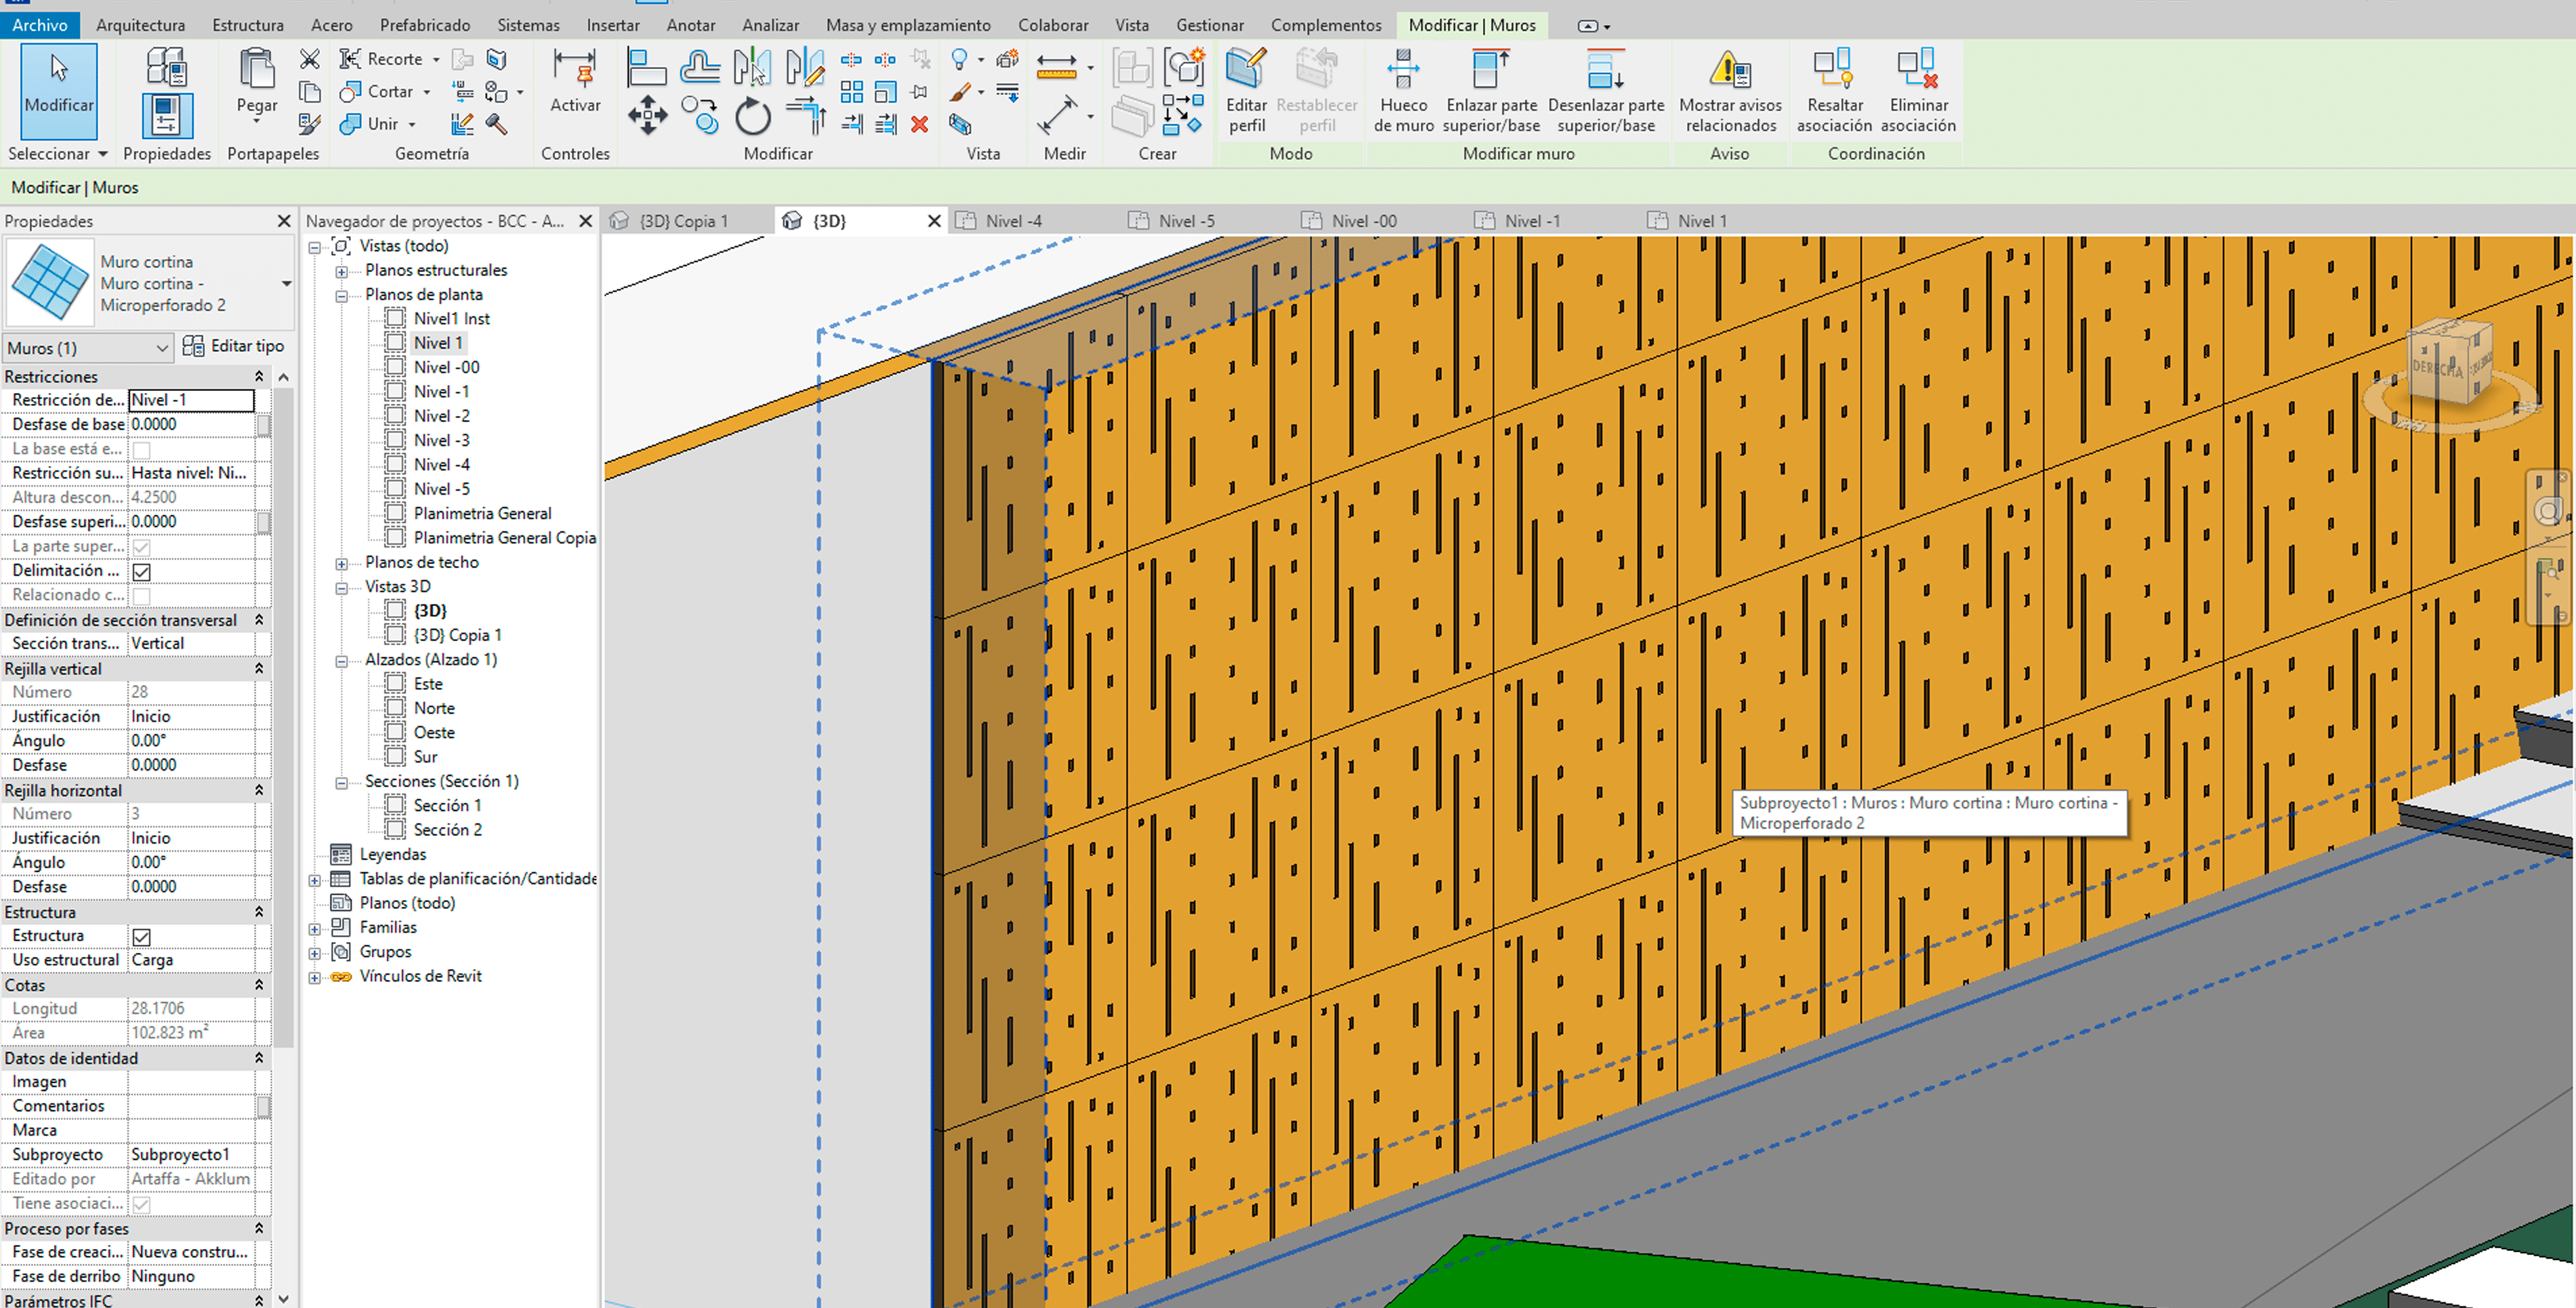
Task: Toggle the Delimitación checkbox
Action: pos(142,571)
